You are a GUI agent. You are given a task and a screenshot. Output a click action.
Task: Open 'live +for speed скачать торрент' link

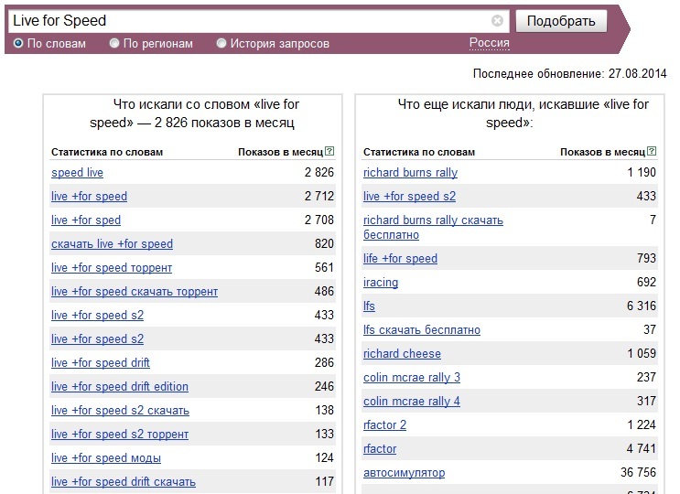click(x=135, y=292)
